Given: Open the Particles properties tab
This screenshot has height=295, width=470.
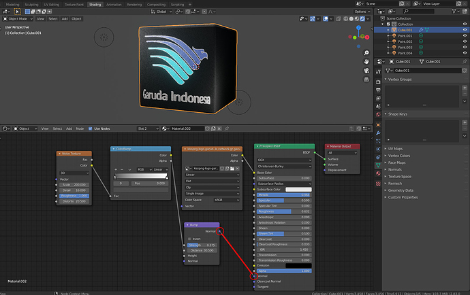Looking at the screenshot, I should [378, 141].
